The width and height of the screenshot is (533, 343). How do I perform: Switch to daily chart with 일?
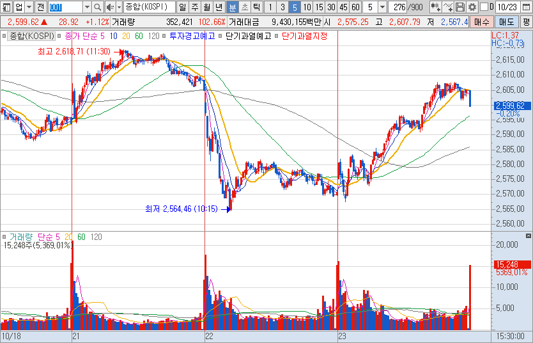tap(183, 7)
